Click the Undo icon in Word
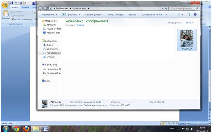 [x=16, y=3]
